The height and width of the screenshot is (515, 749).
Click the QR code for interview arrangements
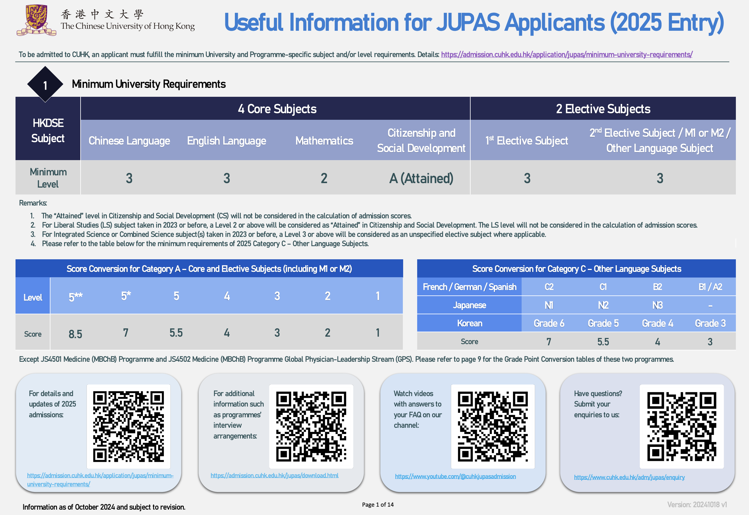click(311, 426)
